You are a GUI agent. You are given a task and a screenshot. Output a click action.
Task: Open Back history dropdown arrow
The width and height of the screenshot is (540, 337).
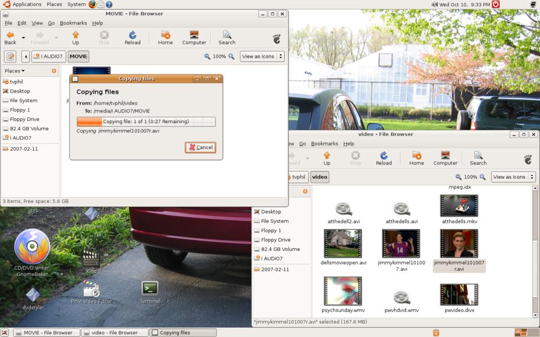pyautogui.click(x=23, y=38)
